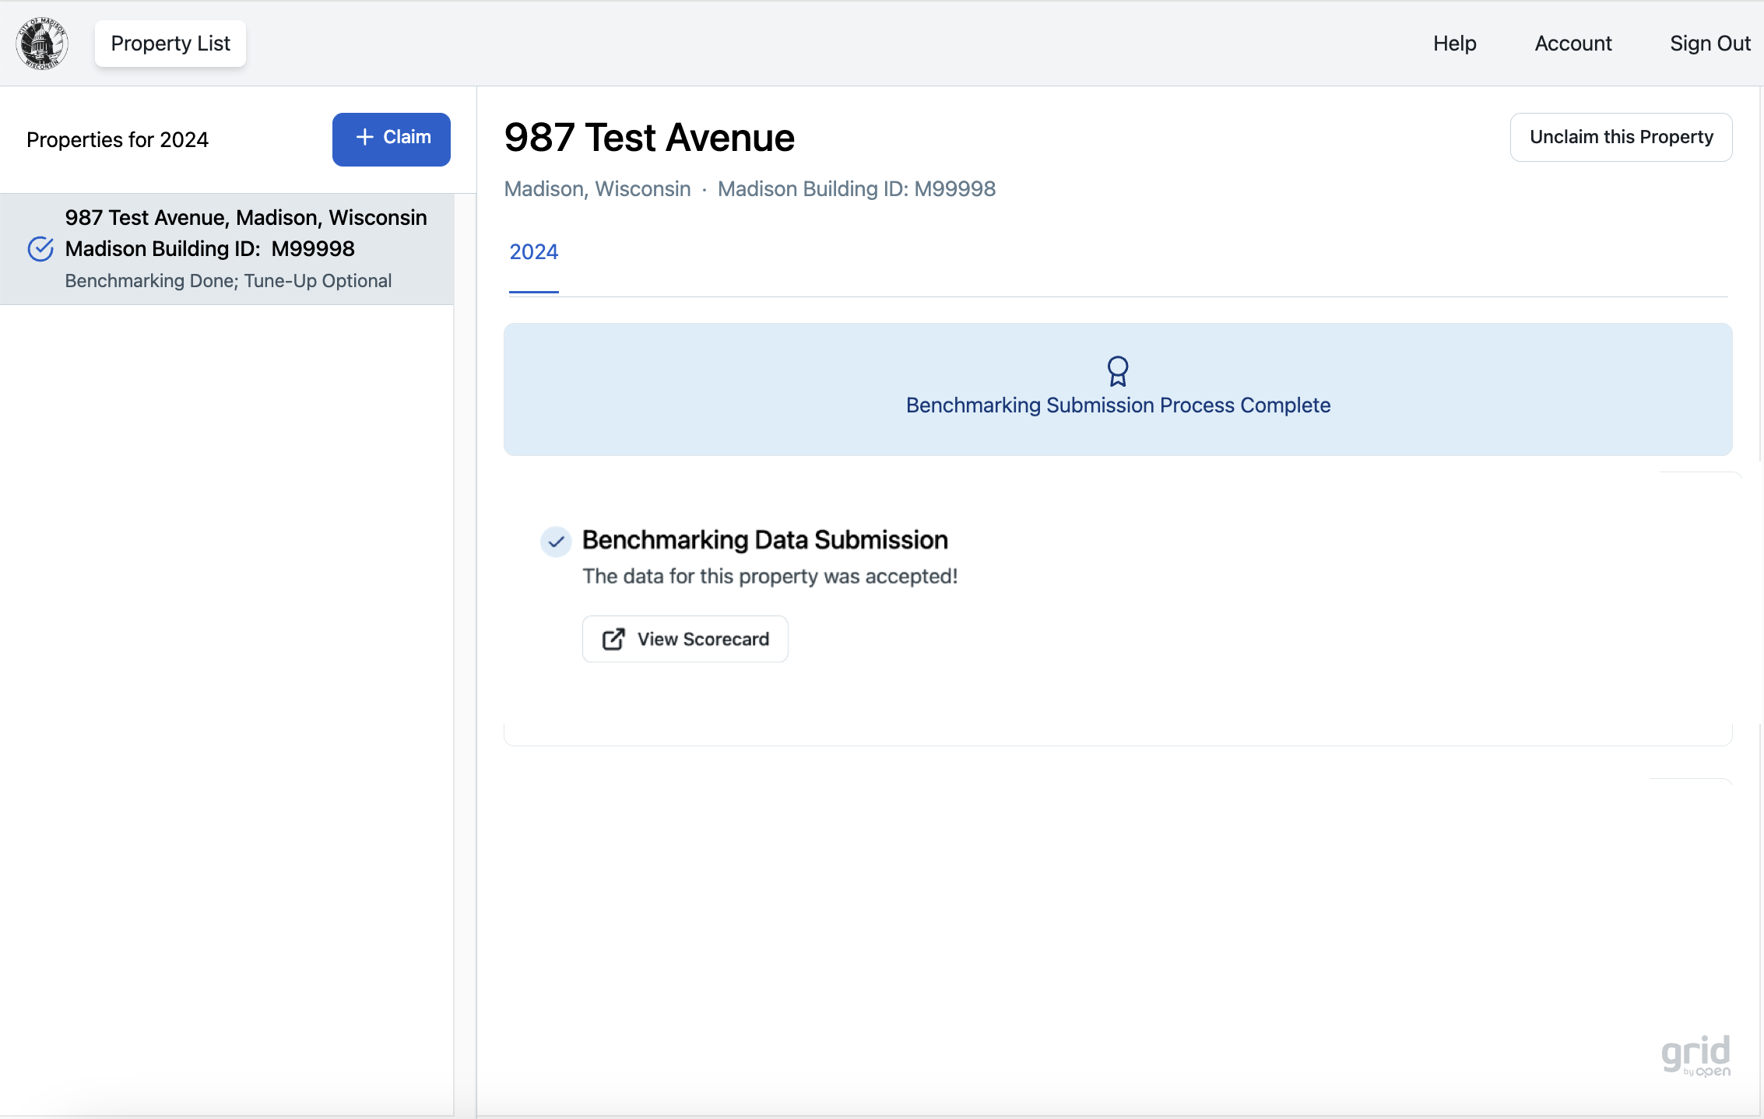Click the circled checkmark icon beside 987 Test Avenue
Viewport: 1764px width, 1119px height.
point(40,249)
